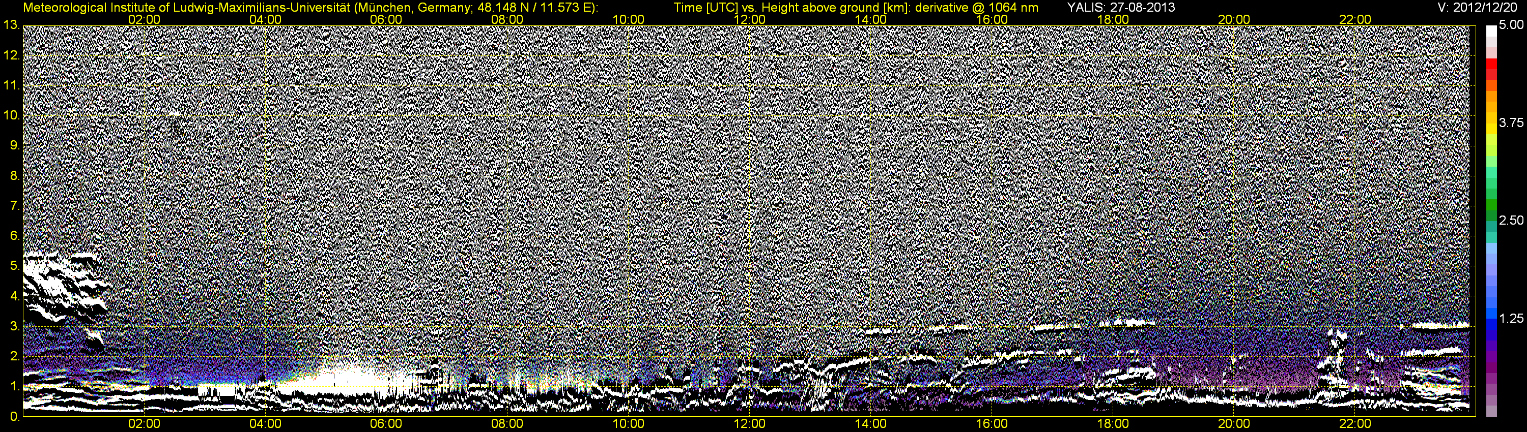This screenshot has width=1527, height=432.
Task: Pick the 3 km height axis label
Action: (x=14, y=327)
